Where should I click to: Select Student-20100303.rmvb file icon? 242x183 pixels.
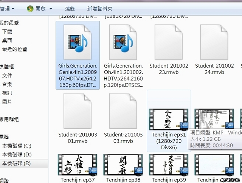(123, 111)
